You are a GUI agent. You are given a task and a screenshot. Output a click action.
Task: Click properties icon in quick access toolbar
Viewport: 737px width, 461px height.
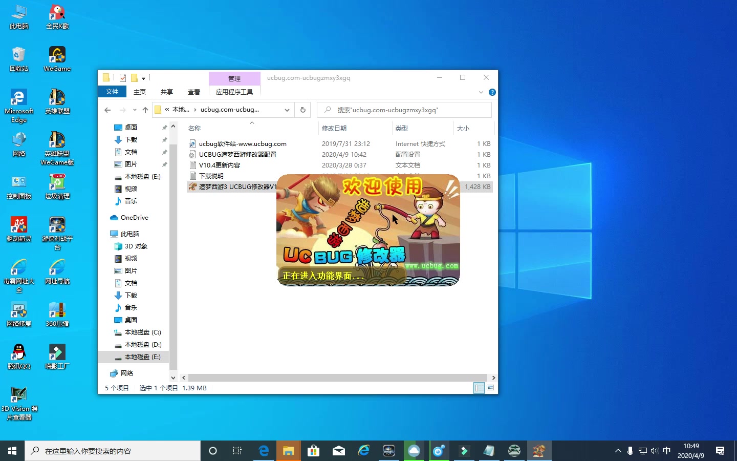click(123, 78)
